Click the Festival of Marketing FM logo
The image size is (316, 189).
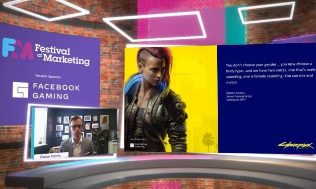tap(18, 49)
